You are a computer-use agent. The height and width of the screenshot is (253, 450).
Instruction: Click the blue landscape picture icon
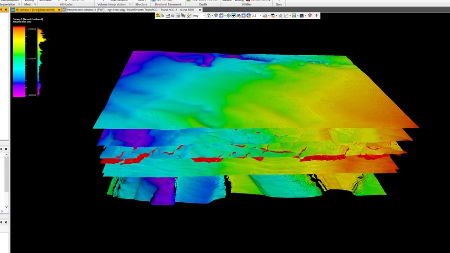[x=233, y=16]
